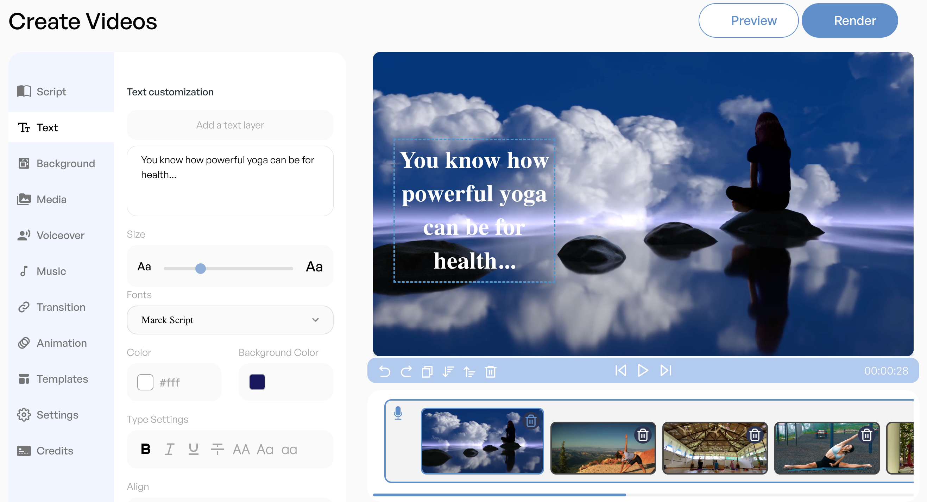Edit the yoga text in the text box
Image resolution: width=927 pixels, height=502 pixels.
230,181
